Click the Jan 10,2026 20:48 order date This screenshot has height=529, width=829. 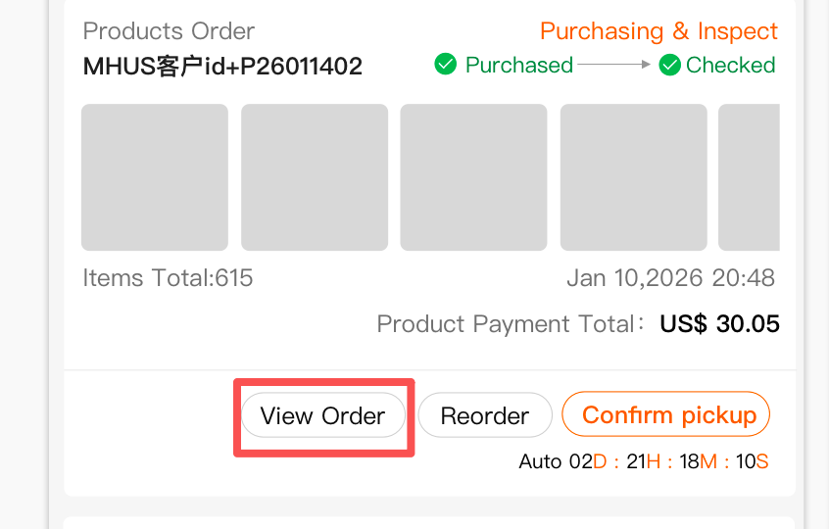pos(670,278)
